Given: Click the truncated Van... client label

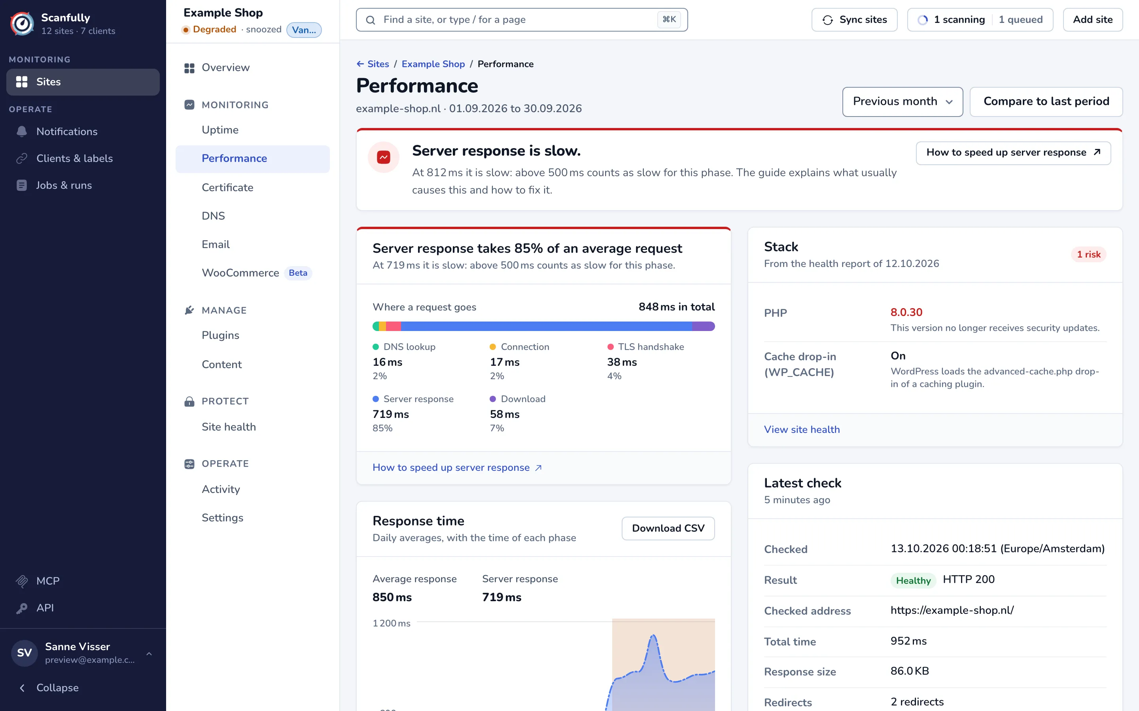Looking at the screenshot, I should pyautogui.click(x=304, y=30).
